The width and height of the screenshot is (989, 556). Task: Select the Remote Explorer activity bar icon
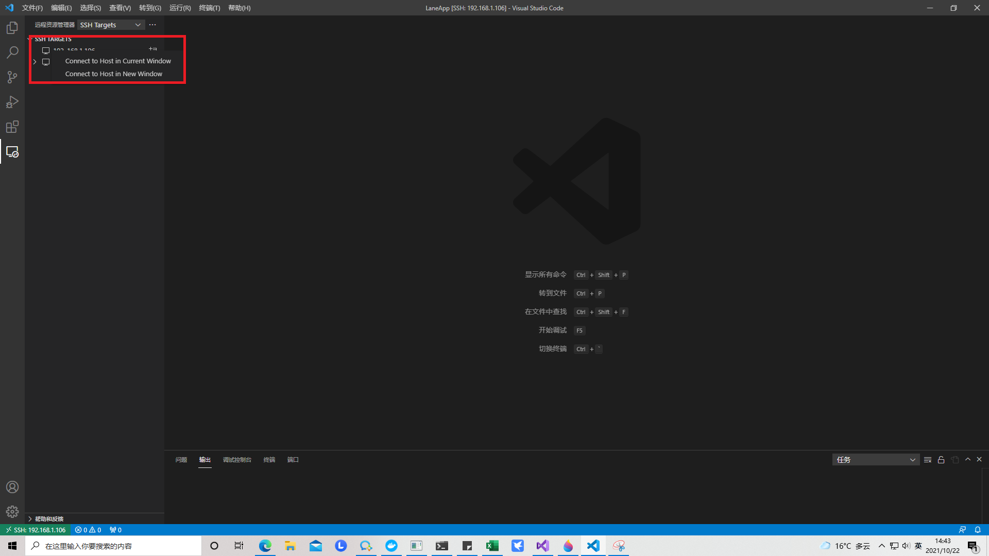[x=12, y=152]
